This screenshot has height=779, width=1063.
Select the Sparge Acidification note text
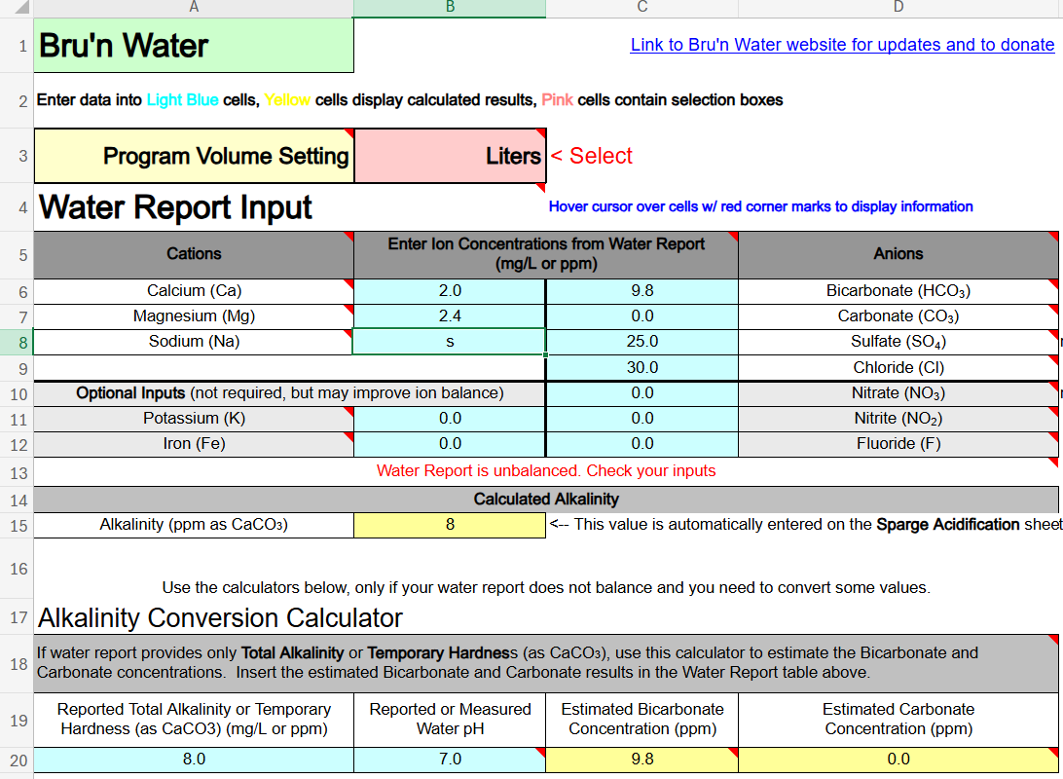(x=805, y=525)
